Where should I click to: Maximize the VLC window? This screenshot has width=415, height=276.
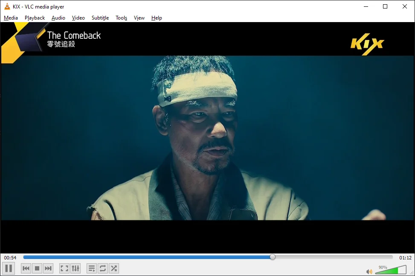[x=385, y=7]
